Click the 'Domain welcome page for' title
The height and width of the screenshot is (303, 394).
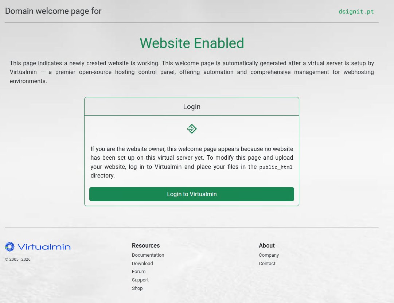tap(53, 11)
